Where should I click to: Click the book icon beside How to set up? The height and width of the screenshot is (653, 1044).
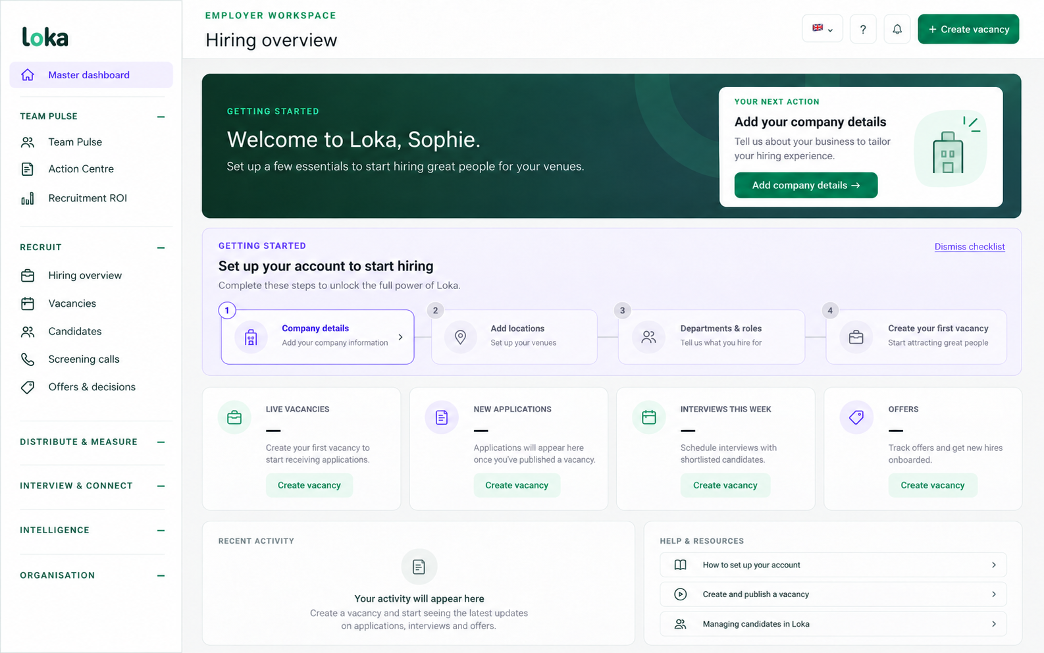(x=681, y=565)
